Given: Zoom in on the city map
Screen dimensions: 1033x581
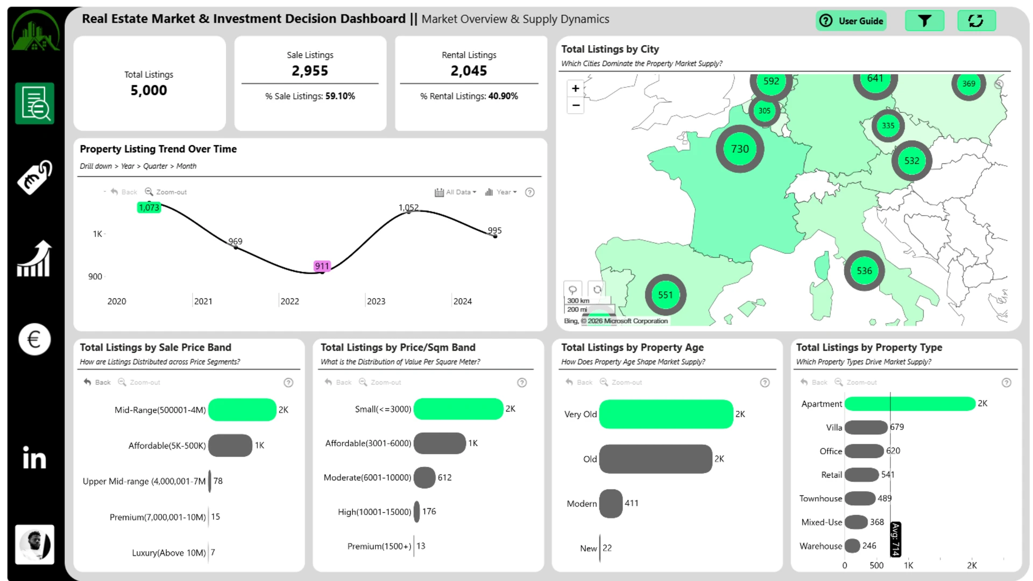Looking at the screenshot, I should point(575,88).
